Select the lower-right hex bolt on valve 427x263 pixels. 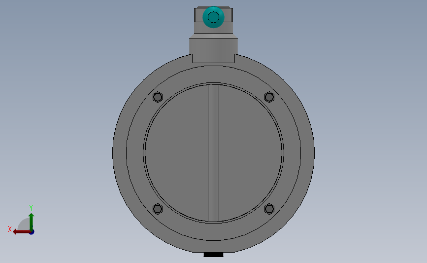click(x=269, y=209)
